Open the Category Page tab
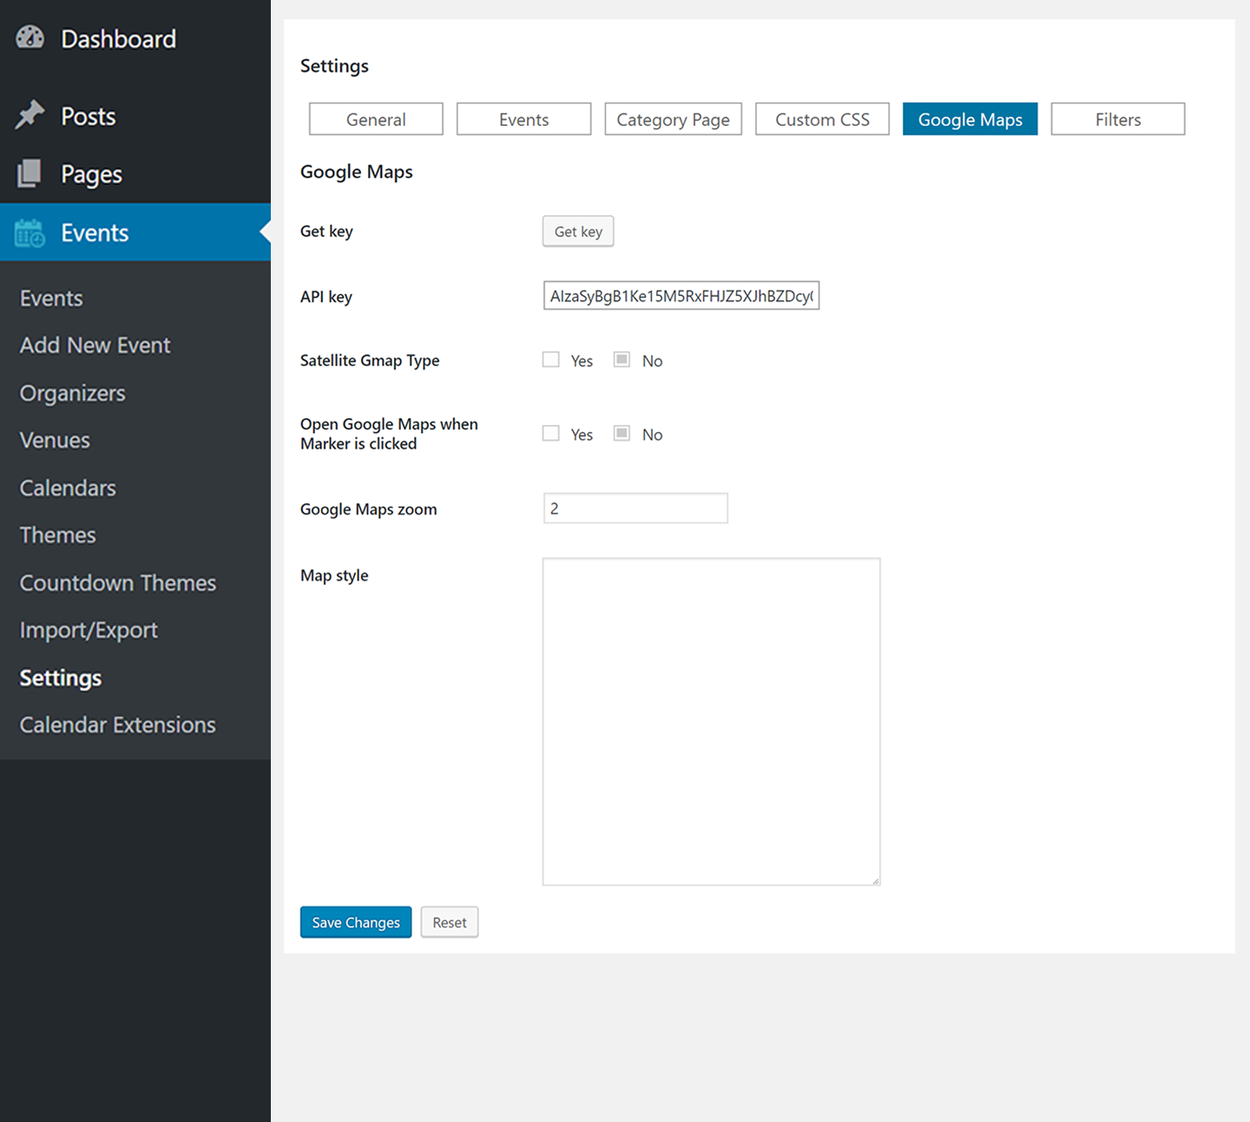This screenshot has width=1250, height=1122. [x=673, y=120]
